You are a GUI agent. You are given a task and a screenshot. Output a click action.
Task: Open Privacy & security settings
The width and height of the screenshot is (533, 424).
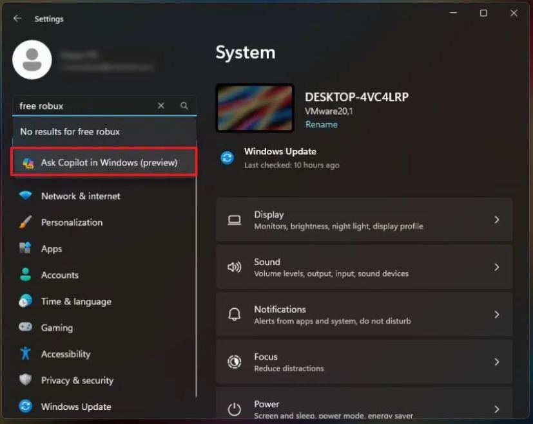(104, 380)
